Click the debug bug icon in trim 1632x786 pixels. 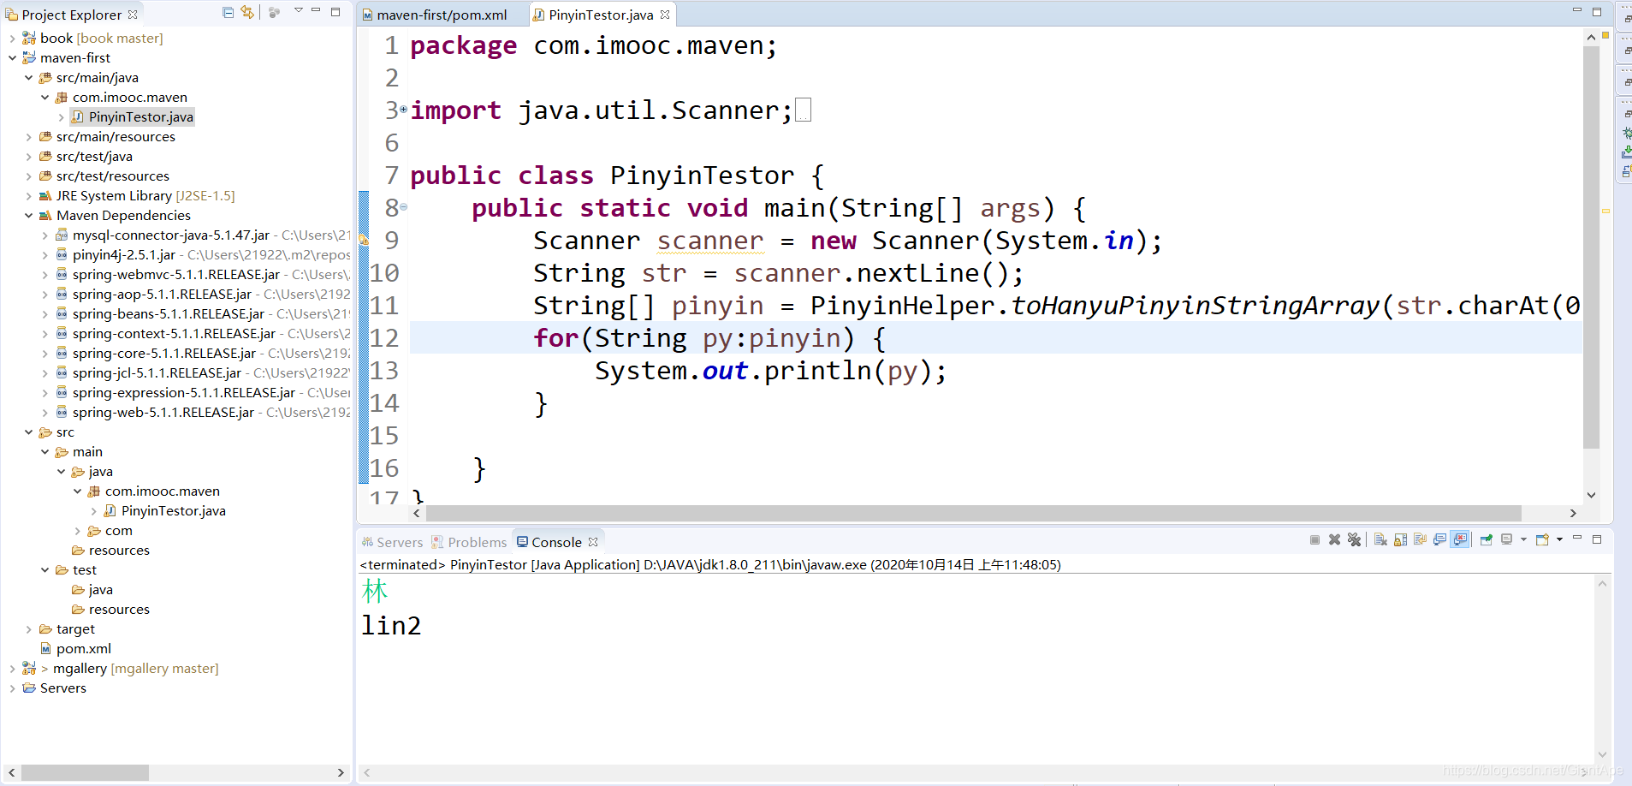coord(1627,133)
